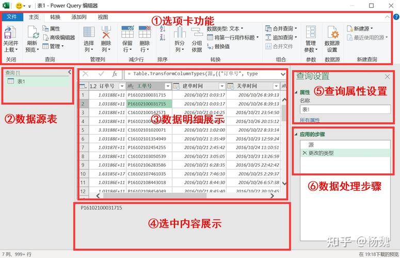Confirm formula with the checkmark icon
Image resolution: width=400 pixels, height=258 pixels.
[101, 74]
